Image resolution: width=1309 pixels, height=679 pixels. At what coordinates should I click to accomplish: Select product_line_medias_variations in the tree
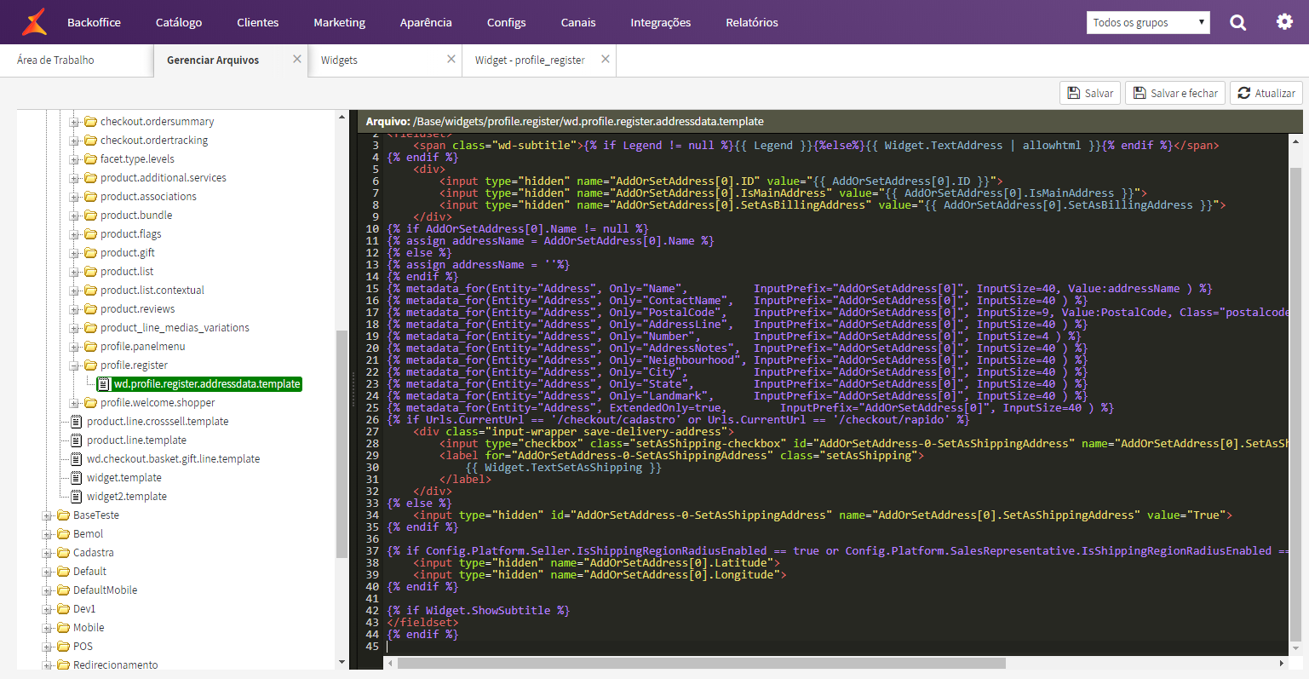(175, 328)
